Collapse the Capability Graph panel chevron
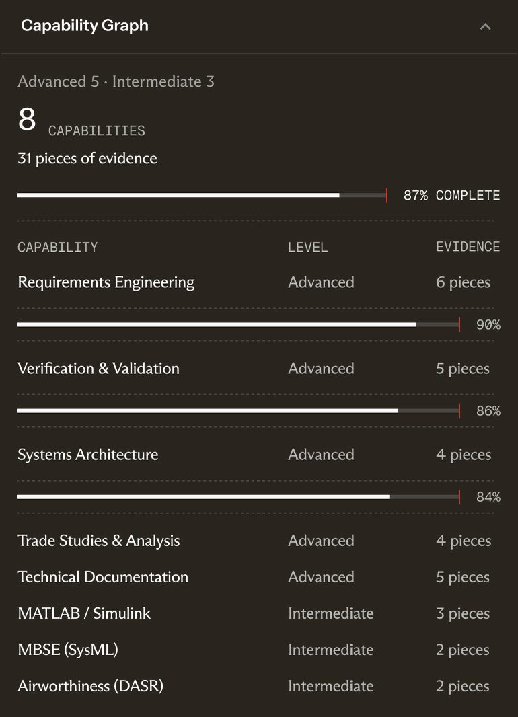Viewport: 518px width, 717px height. click(485, 26)
